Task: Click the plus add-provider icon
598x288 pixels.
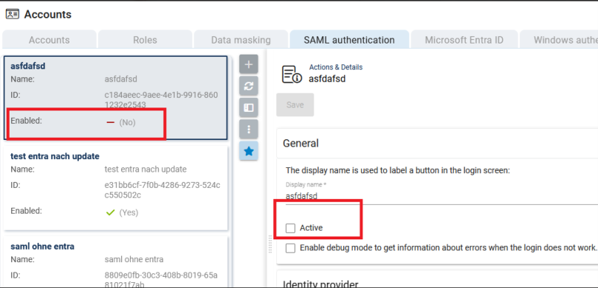Action: click(249, 64)
